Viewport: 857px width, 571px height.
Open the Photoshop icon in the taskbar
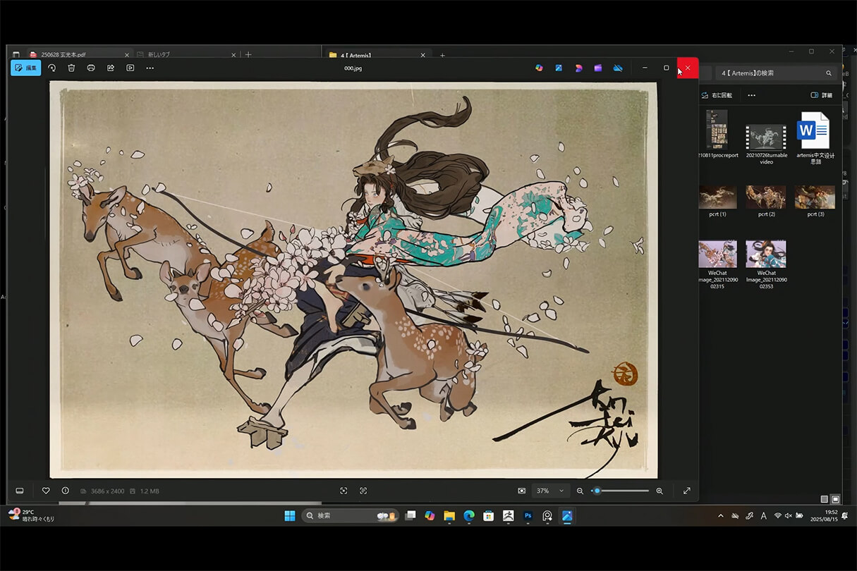(528, 516)
